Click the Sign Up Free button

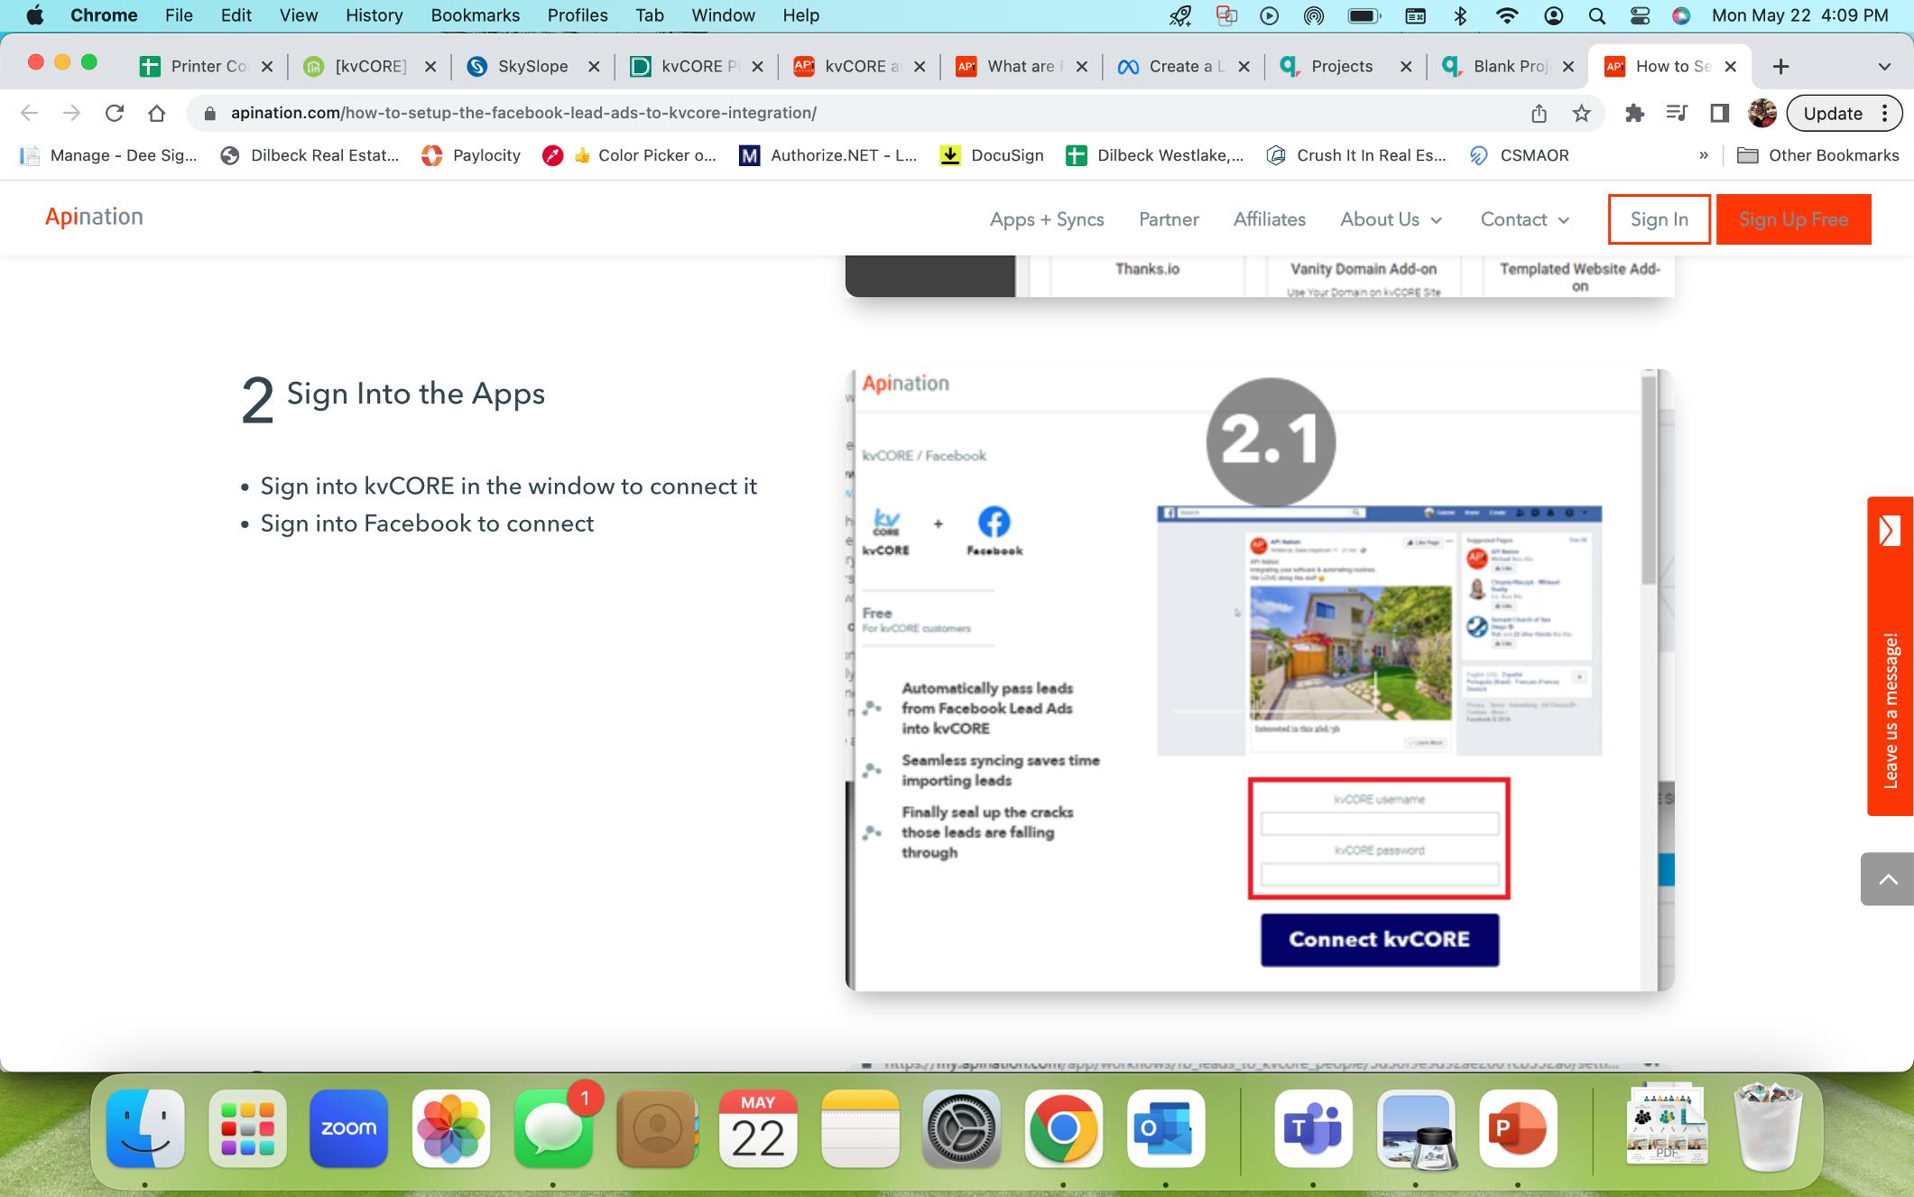(x=1793, y=219)
